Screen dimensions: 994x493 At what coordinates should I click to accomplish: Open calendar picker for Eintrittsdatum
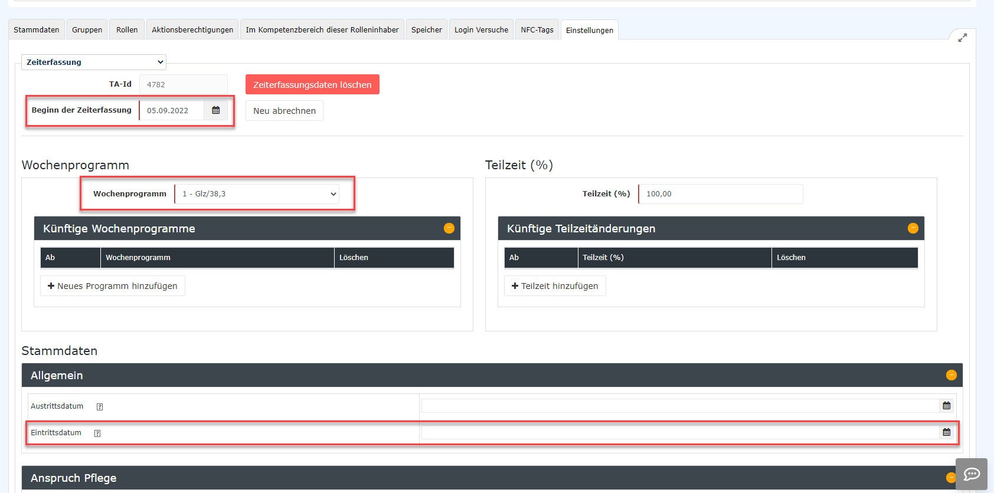click(x=947, y=432)
